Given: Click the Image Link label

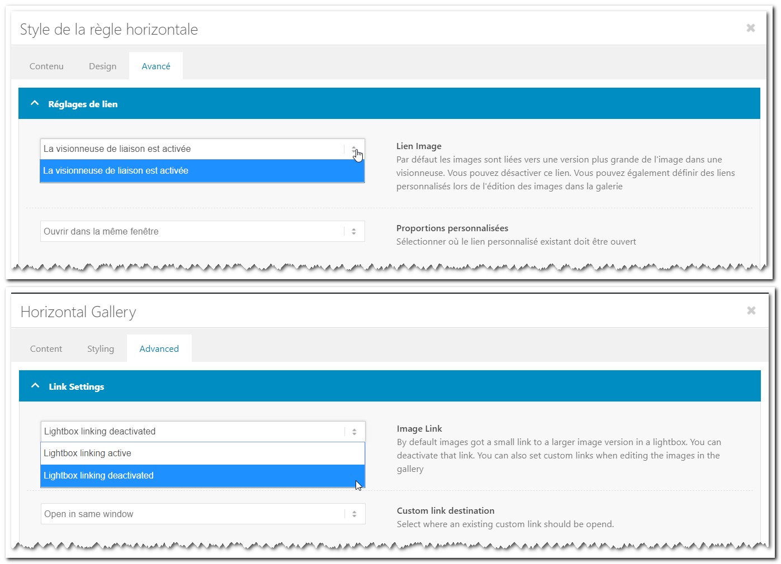Looking at the screenshot, I should [419, 428].
